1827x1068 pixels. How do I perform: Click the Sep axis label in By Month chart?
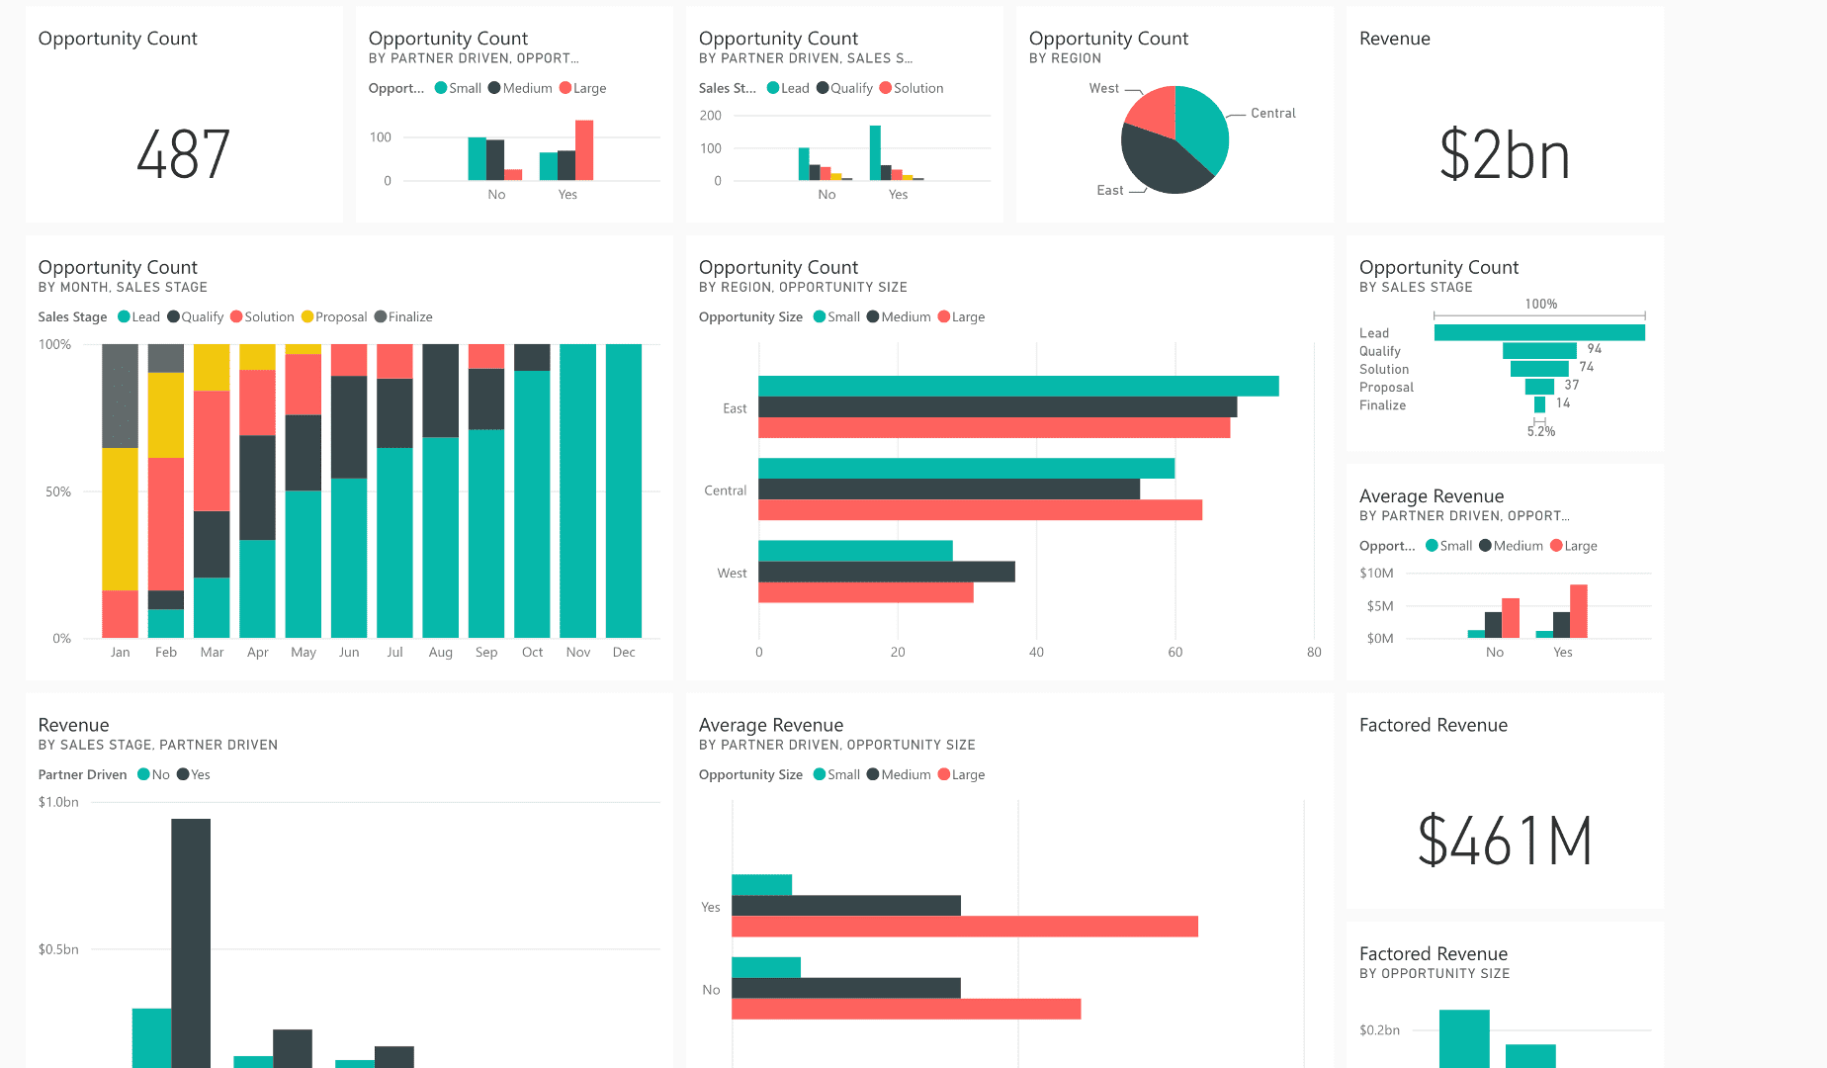486,652
